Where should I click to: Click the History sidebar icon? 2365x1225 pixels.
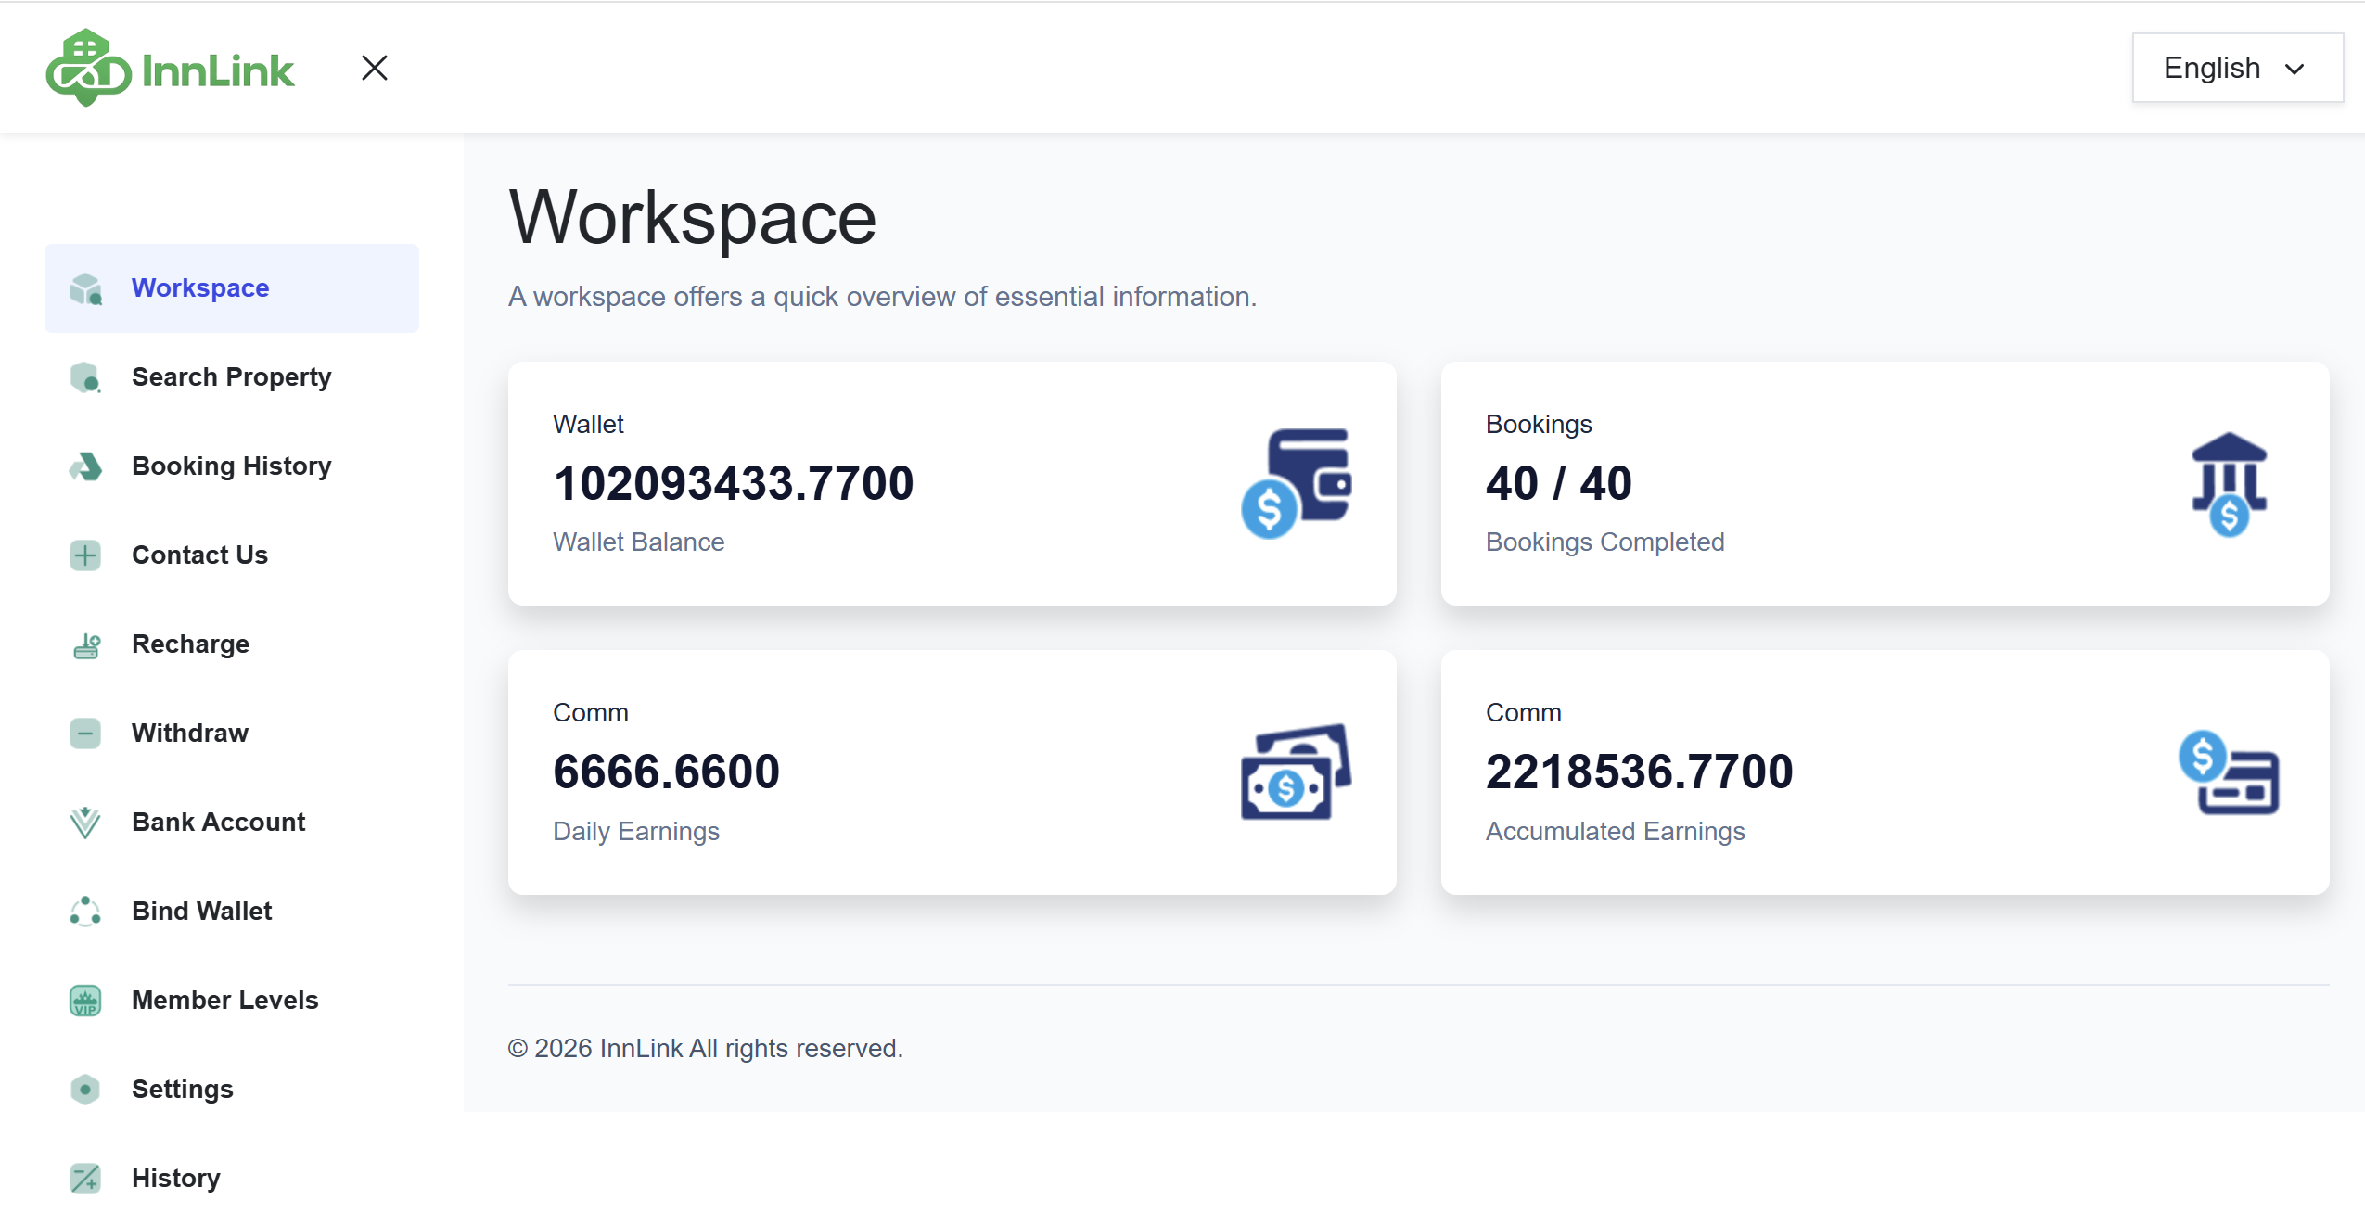(x=85, y=1179)
